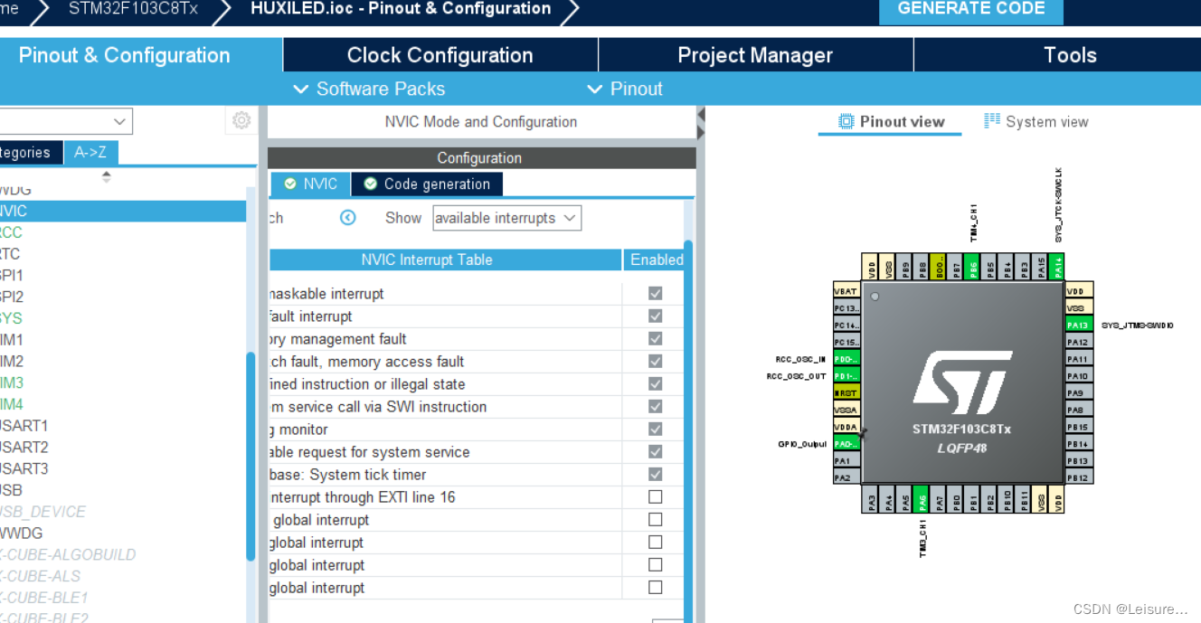Expand the Software Packs menu
1201x623 pixels.
coord(369,89)
